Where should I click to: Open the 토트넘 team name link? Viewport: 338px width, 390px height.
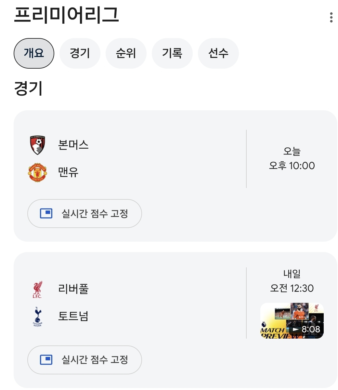pyautogui.click(x=73, y=316)
